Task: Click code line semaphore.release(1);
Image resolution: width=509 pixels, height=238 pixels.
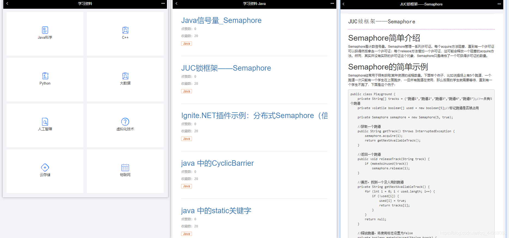Action: pyautogui.click(x=391, y=168)
